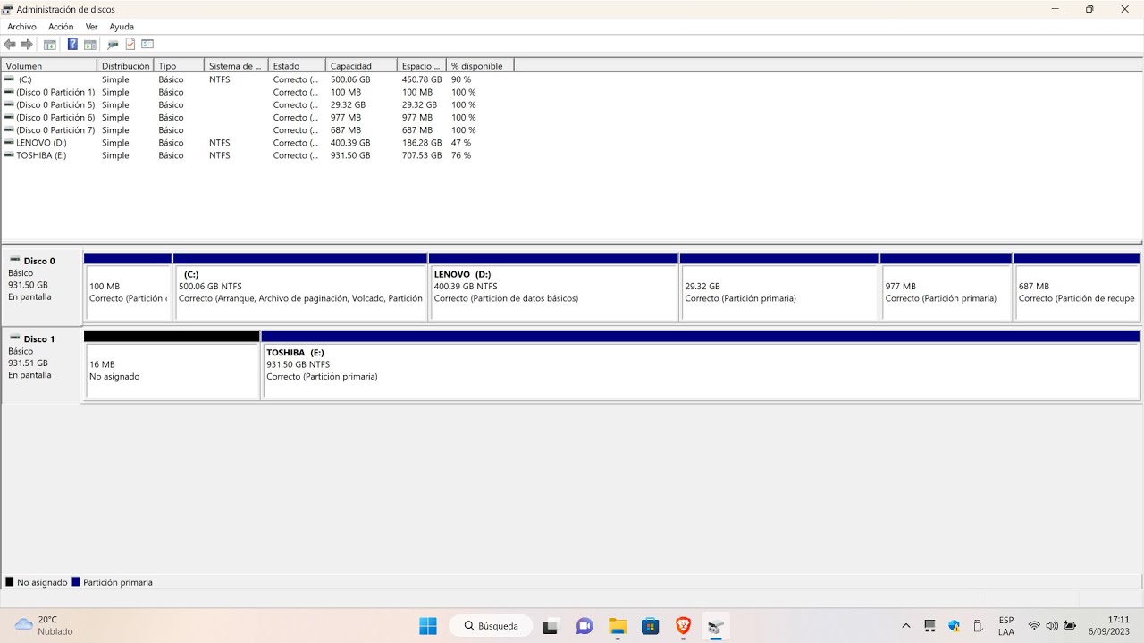Sort by Tipo column header
The height and width of the screenshot is (643, 1144).
(180, 66)
